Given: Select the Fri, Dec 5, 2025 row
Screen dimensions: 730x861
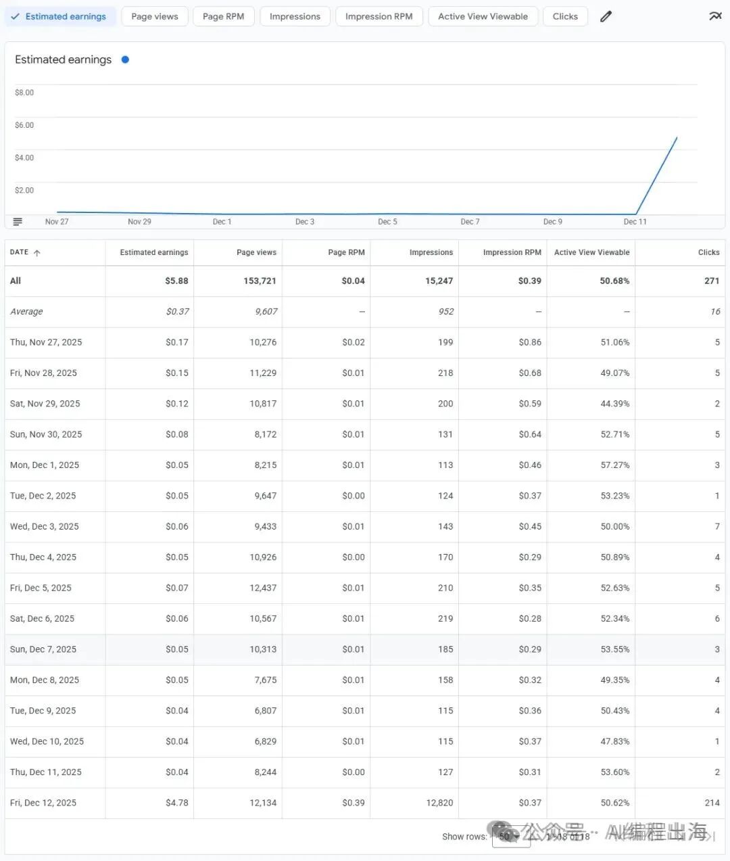Looking at the screenshot, I should 365,588.
